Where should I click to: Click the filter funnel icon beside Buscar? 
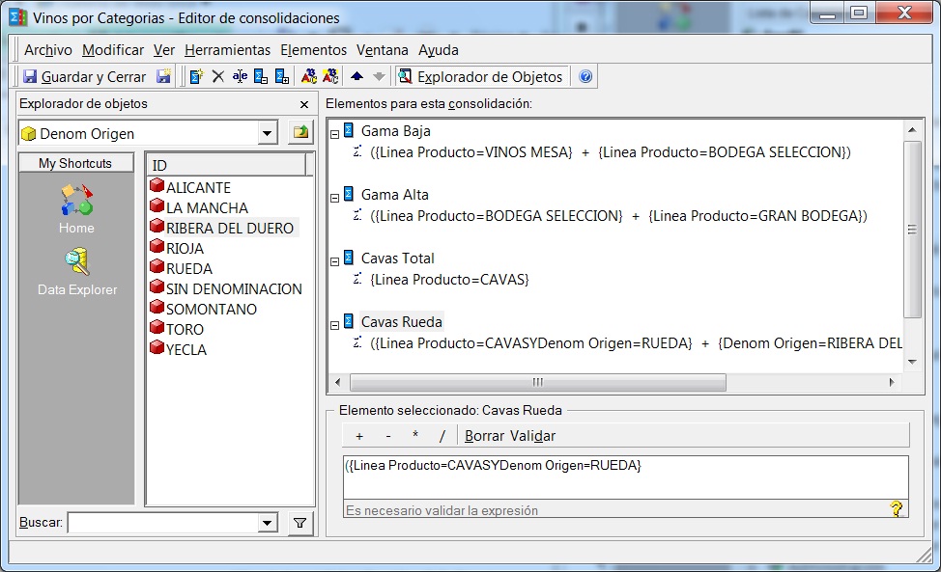(x=299, y=523)
